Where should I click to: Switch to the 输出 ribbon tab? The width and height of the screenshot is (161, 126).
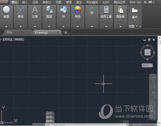tap(79, 2)
